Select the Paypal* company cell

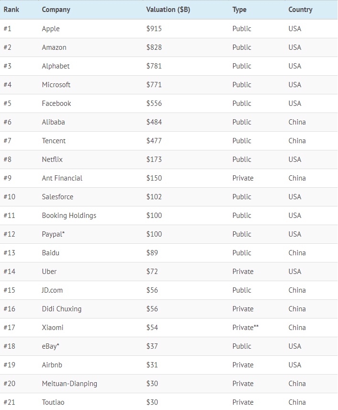coord(53,234)
